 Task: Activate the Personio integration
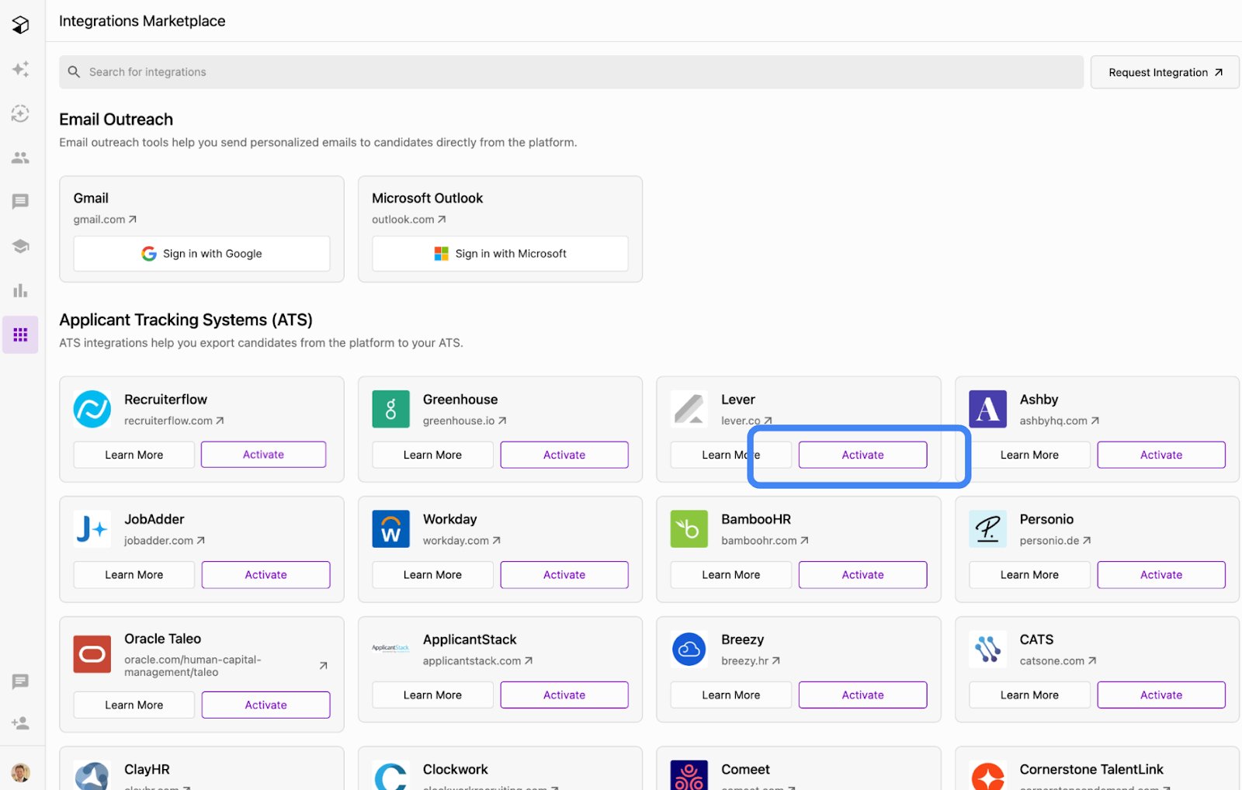coord(1161,575)
